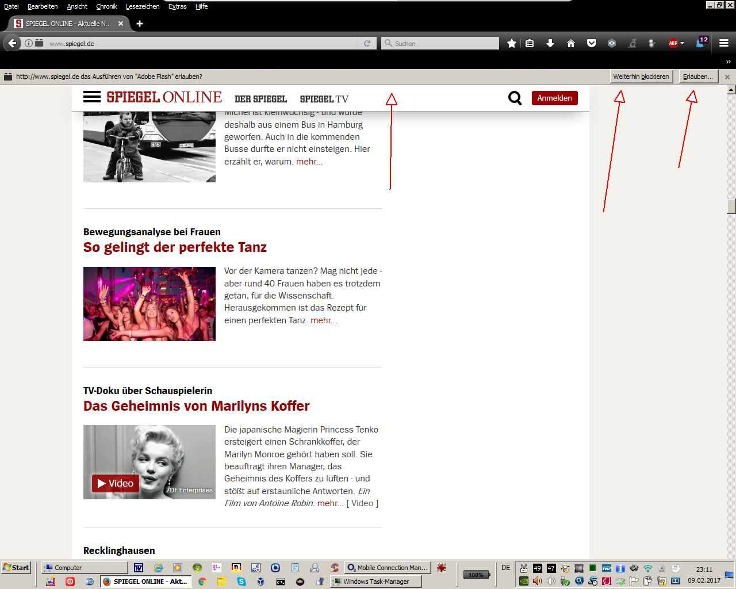This screenshot has height=589, width=736.
Task: Click the Spiegel Online search magnifier
Action: click(515, 98)
